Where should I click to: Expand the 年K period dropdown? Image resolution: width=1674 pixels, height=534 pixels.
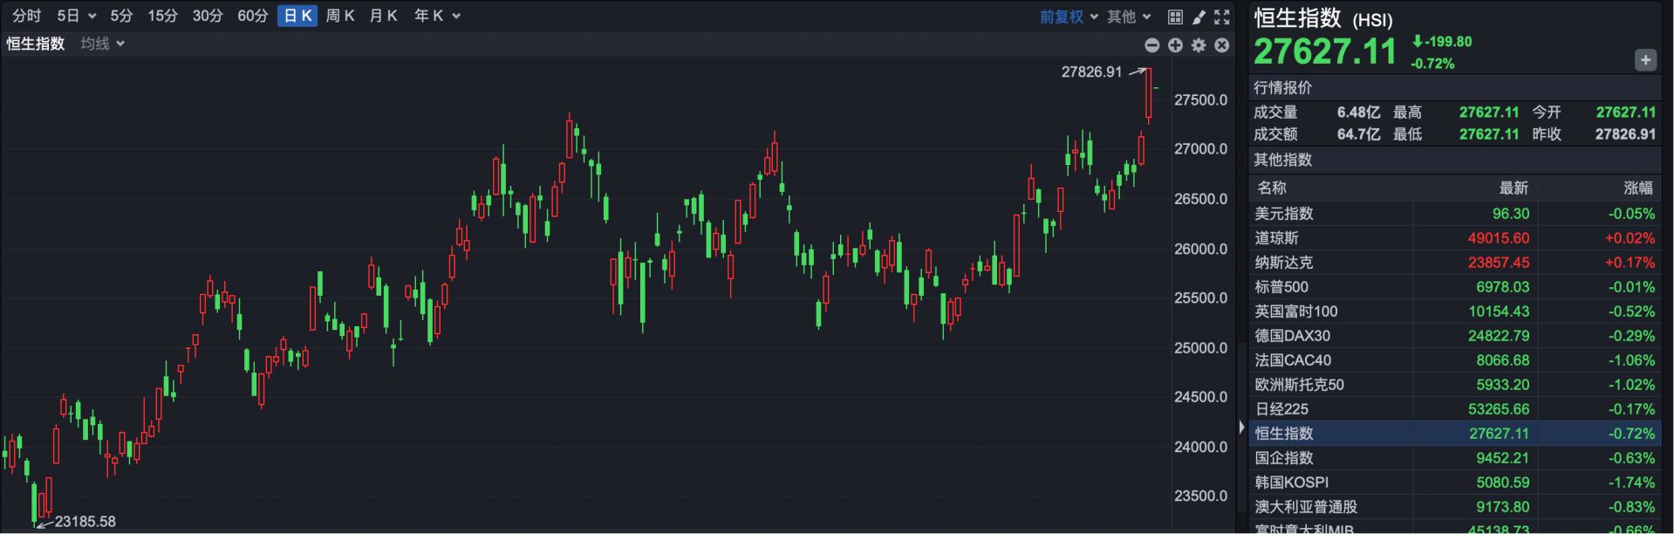pyautogui.click(x=437, y=16)
